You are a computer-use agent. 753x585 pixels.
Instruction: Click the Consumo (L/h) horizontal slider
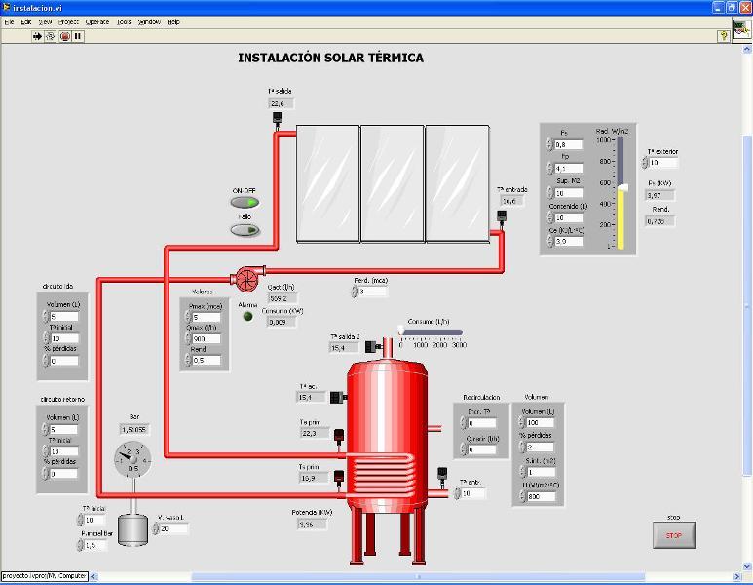[x=429, y=331]
